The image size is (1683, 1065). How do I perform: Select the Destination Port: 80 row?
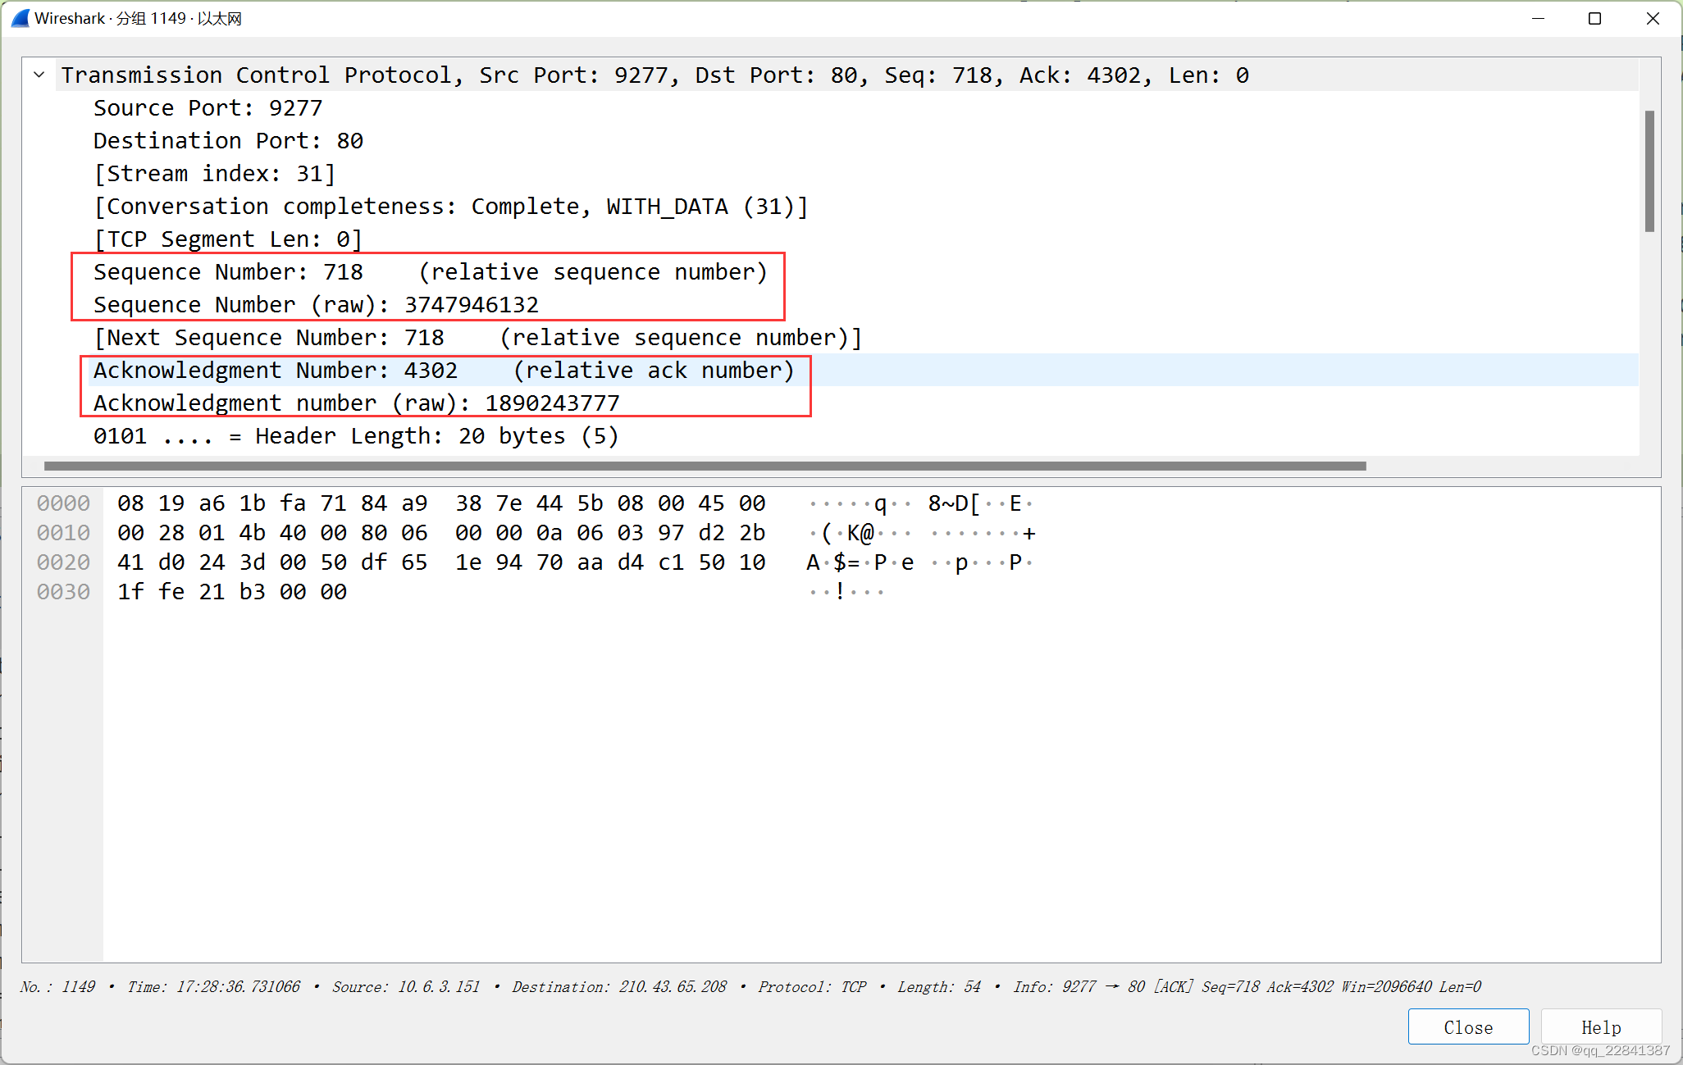(830, 140)
